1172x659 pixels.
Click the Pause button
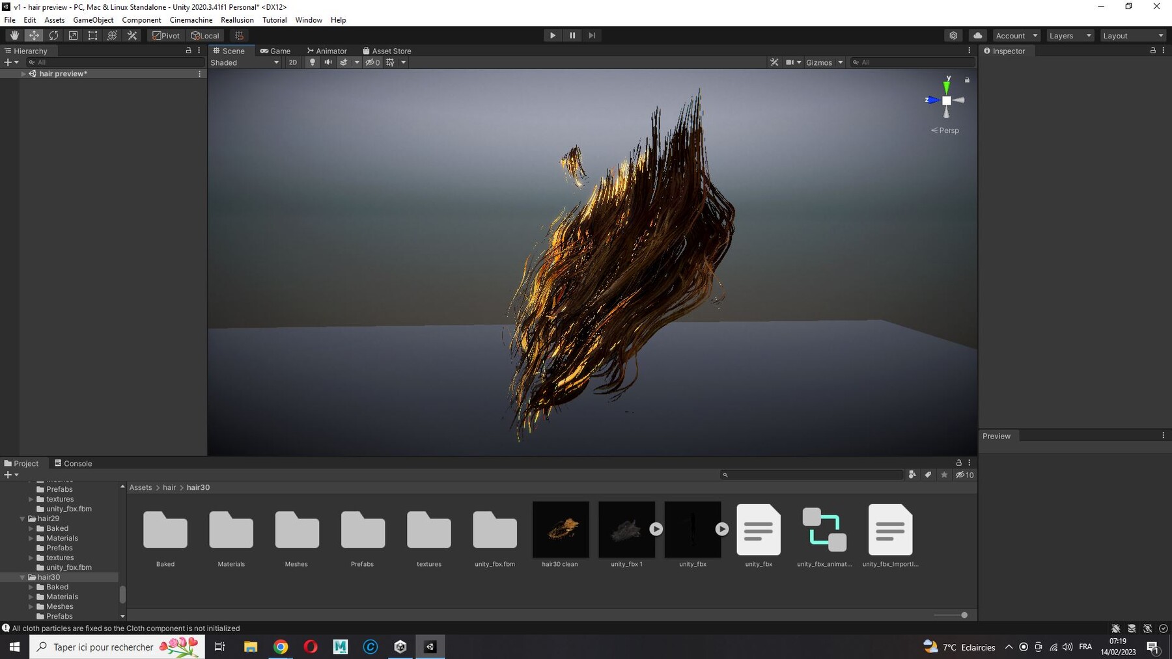click(x=572, y=36)
